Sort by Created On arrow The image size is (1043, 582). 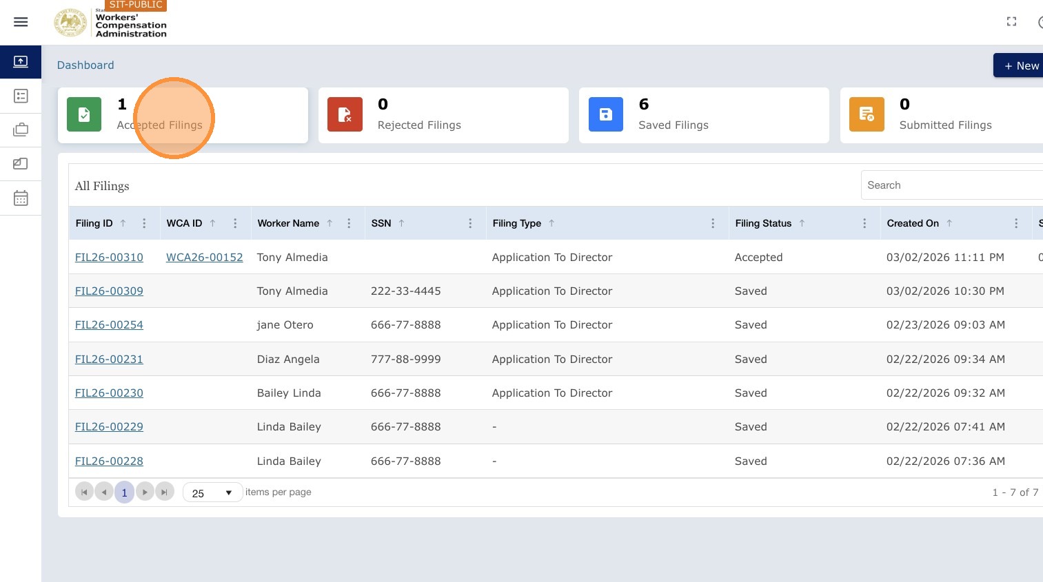click(x=949, y=223)
